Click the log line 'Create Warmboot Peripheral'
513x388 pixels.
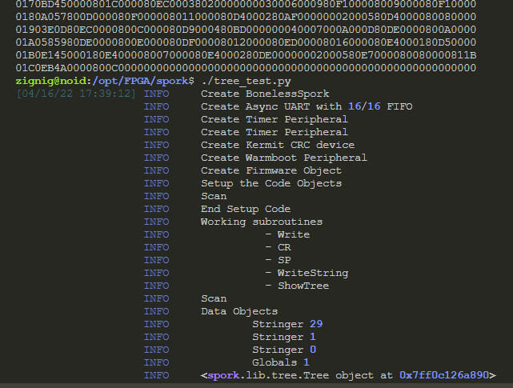[284, 158]
